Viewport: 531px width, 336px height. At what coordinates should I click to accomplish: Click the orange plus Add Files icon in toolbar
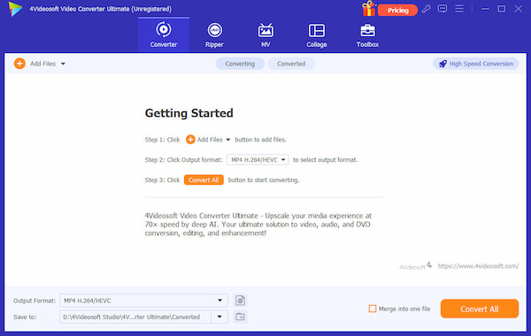[19, 64]
